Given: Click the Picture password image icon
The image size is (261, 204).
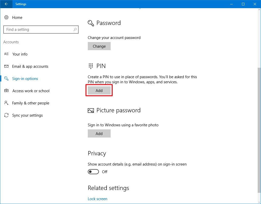Looking at the screenshot, I should click(x=91, y=110).
